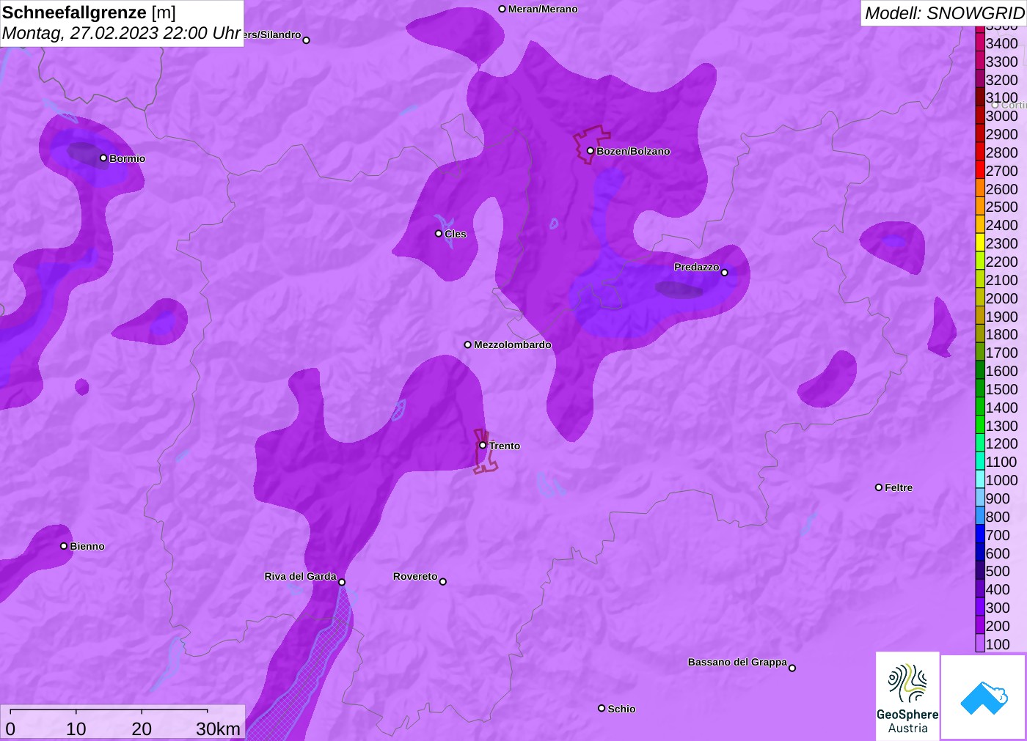Click the Schneefallgrenze [m] title

(89, 12)
